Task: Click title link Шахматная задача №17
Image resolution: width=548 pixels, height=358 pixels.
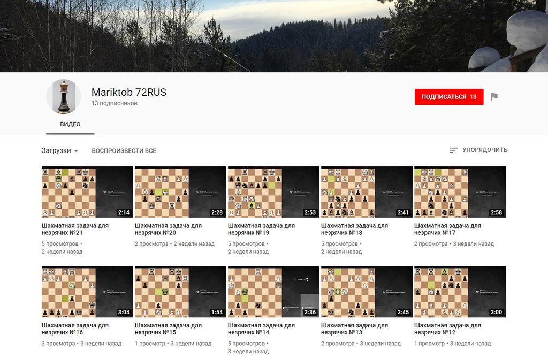Action: [448, 229]
